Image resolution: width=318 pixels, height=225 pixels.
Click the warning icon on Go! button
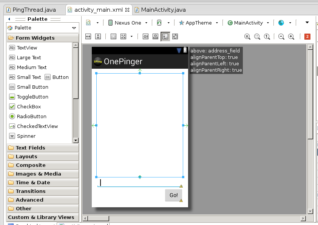click(181, 200)
